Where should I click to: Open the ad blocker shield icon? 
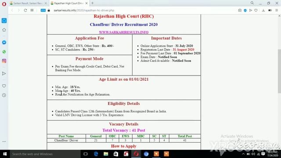245,11
